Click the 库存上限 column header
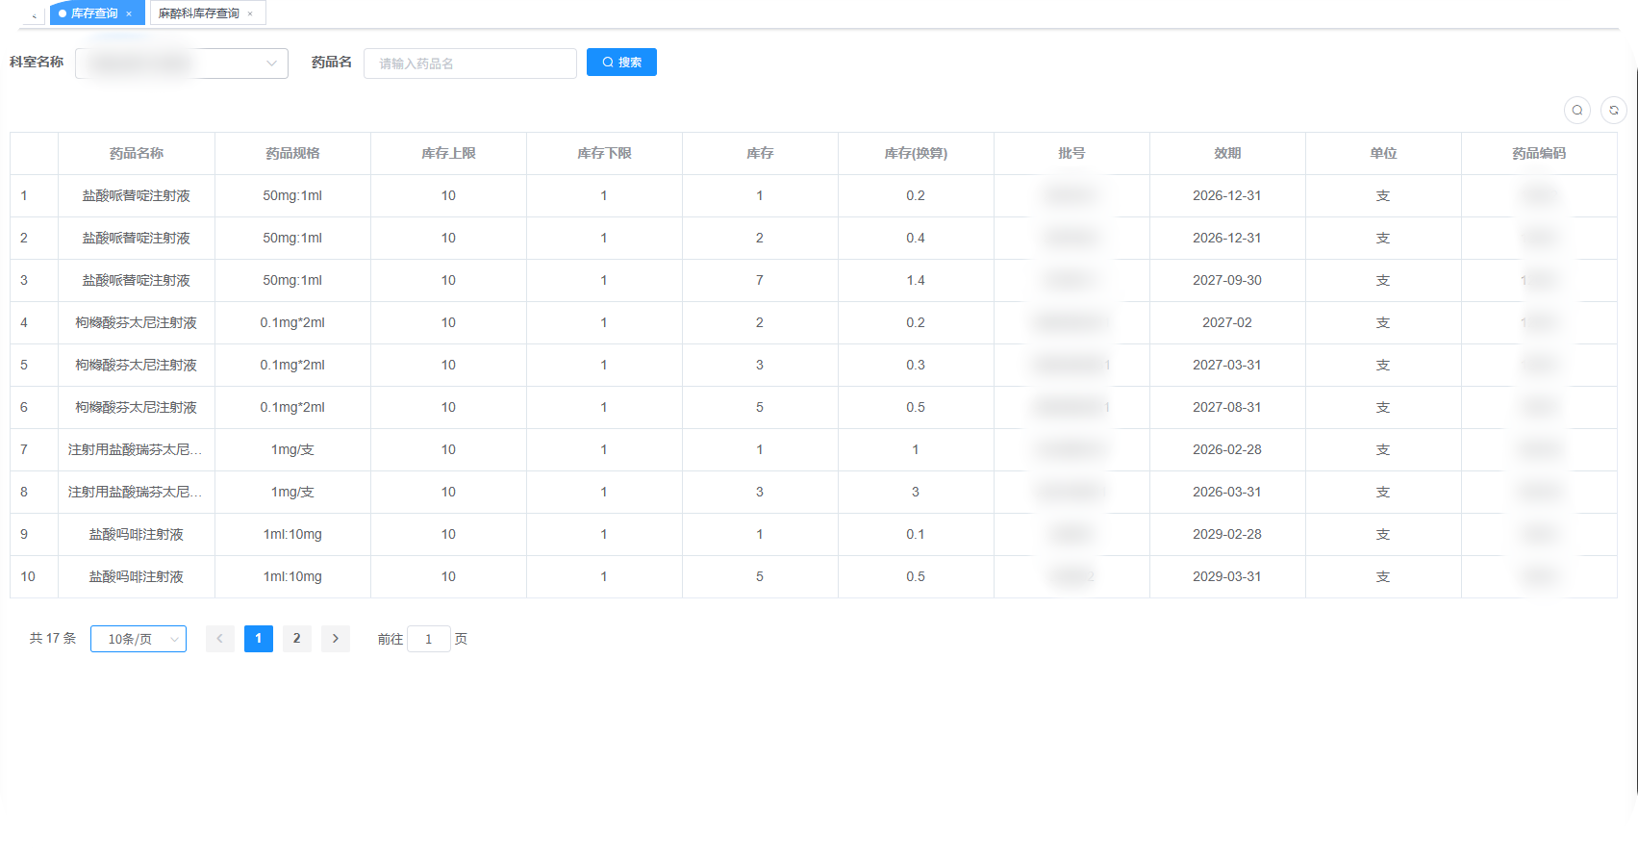The image size is (1638, 863). (x=448, y=154)
